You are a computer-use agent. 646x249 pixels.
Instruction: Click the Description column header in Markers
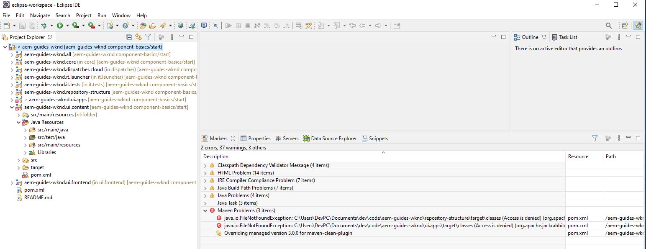coord(216,156)
